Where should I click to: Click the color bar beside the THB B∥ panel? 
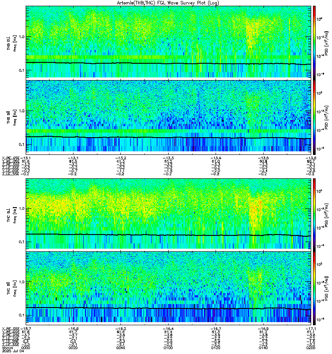[x=315, y=116]
